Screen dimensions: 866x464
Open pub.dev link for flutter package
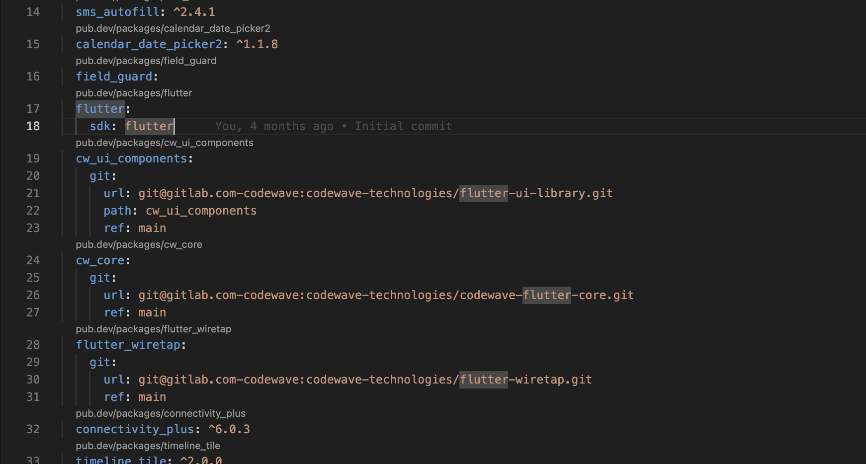(x=134, y=93)
